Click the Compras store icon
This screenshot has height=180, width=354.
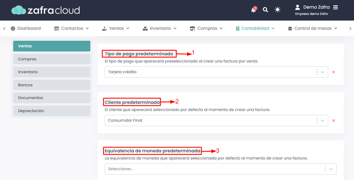192,29
